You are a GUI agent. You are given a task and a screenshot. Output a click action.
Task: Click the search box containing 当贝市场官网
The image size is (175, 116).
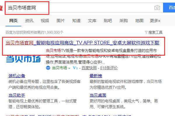coord(84,8)
